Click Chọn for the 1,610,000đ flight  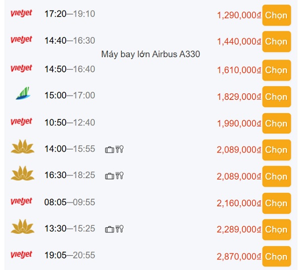[x=276, y=70]
